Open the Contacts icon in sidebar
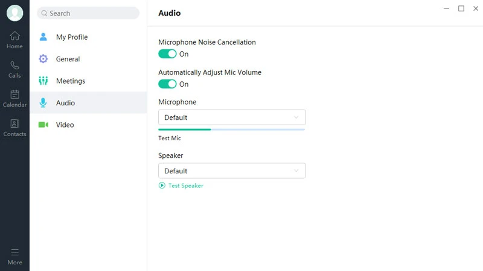Viewport: 483px width, 271px height. coord(14,124)
